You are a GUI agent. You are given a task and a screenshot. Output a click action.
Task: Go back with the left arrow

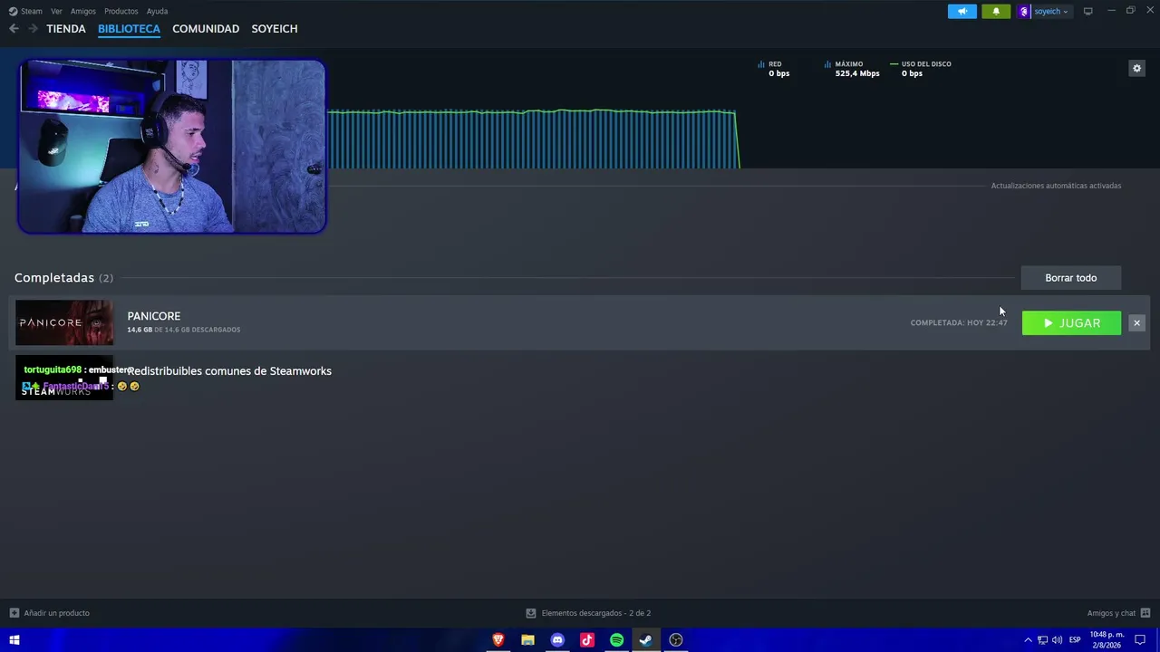14,29
